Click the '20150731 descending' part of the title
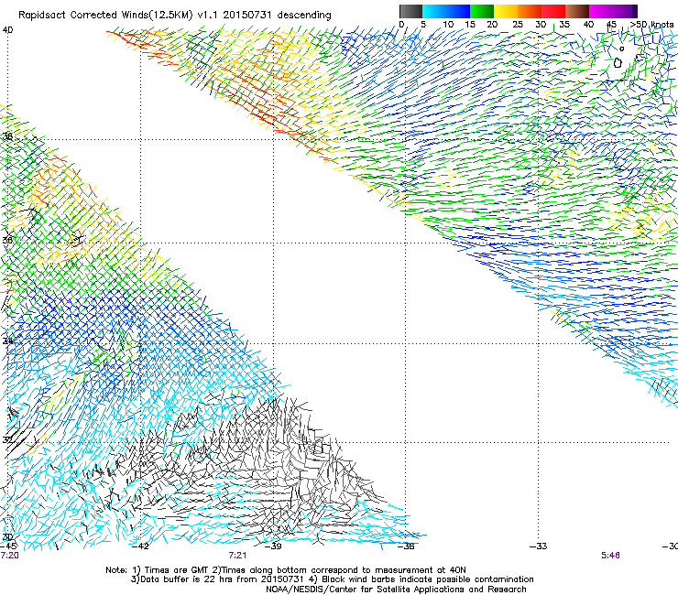The width and height of the screenshot is (678, 595). tap(278, 16)
